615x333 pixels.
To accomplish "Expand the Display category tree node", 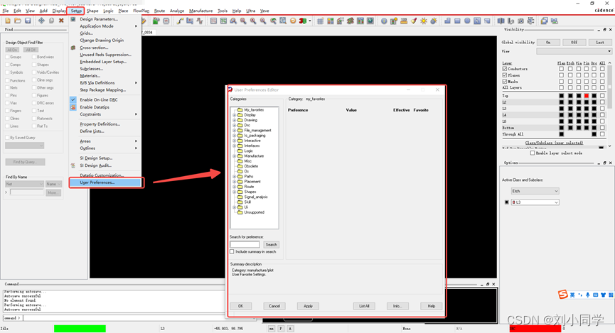I will click(235, 115).
